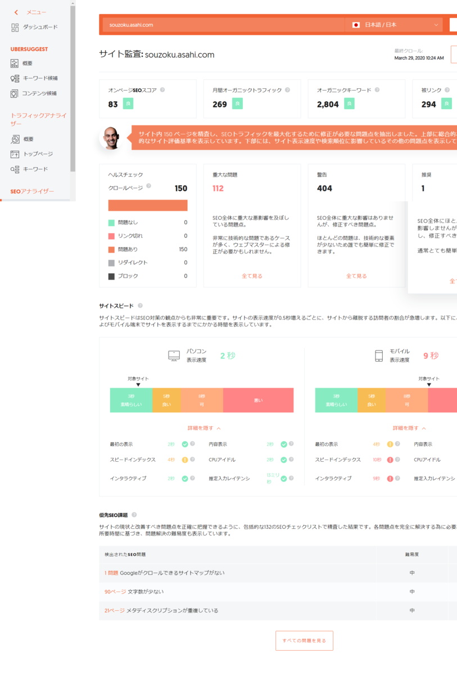Click the red 悪い desktop speed segment

coord(258,400)
